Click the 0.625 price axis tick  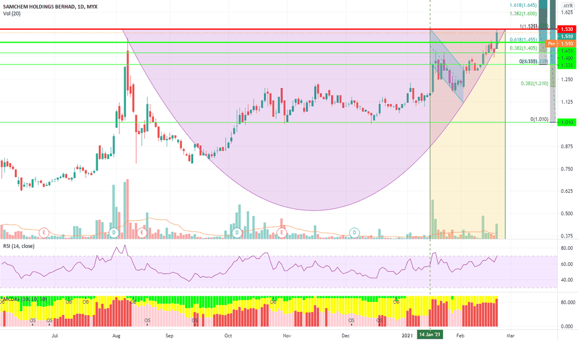click(x=567, y=192)
